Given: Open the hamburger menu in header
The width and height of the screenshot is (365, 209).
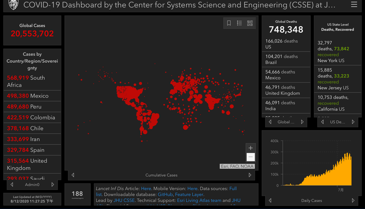Looking at the screenshot, I should 354,5.
